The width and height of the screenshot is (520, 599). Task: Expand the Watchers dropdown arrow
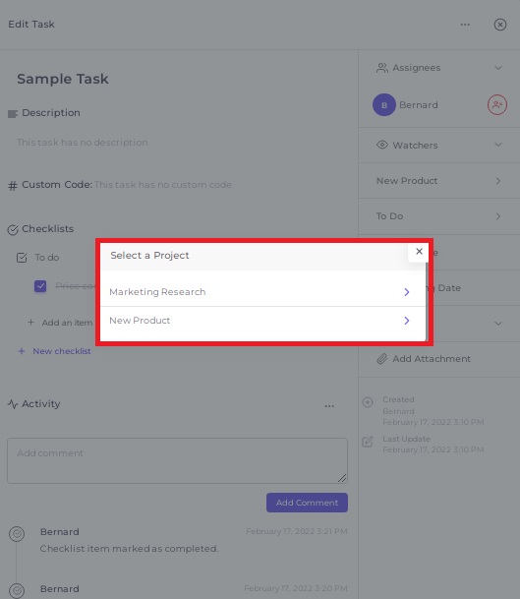497,145
